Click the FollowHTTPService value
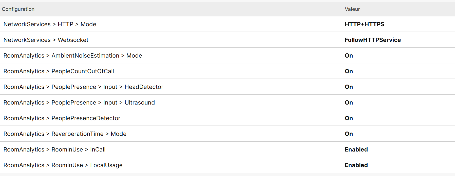This screenshot has width=455, height=176. [x=373, y=40]
